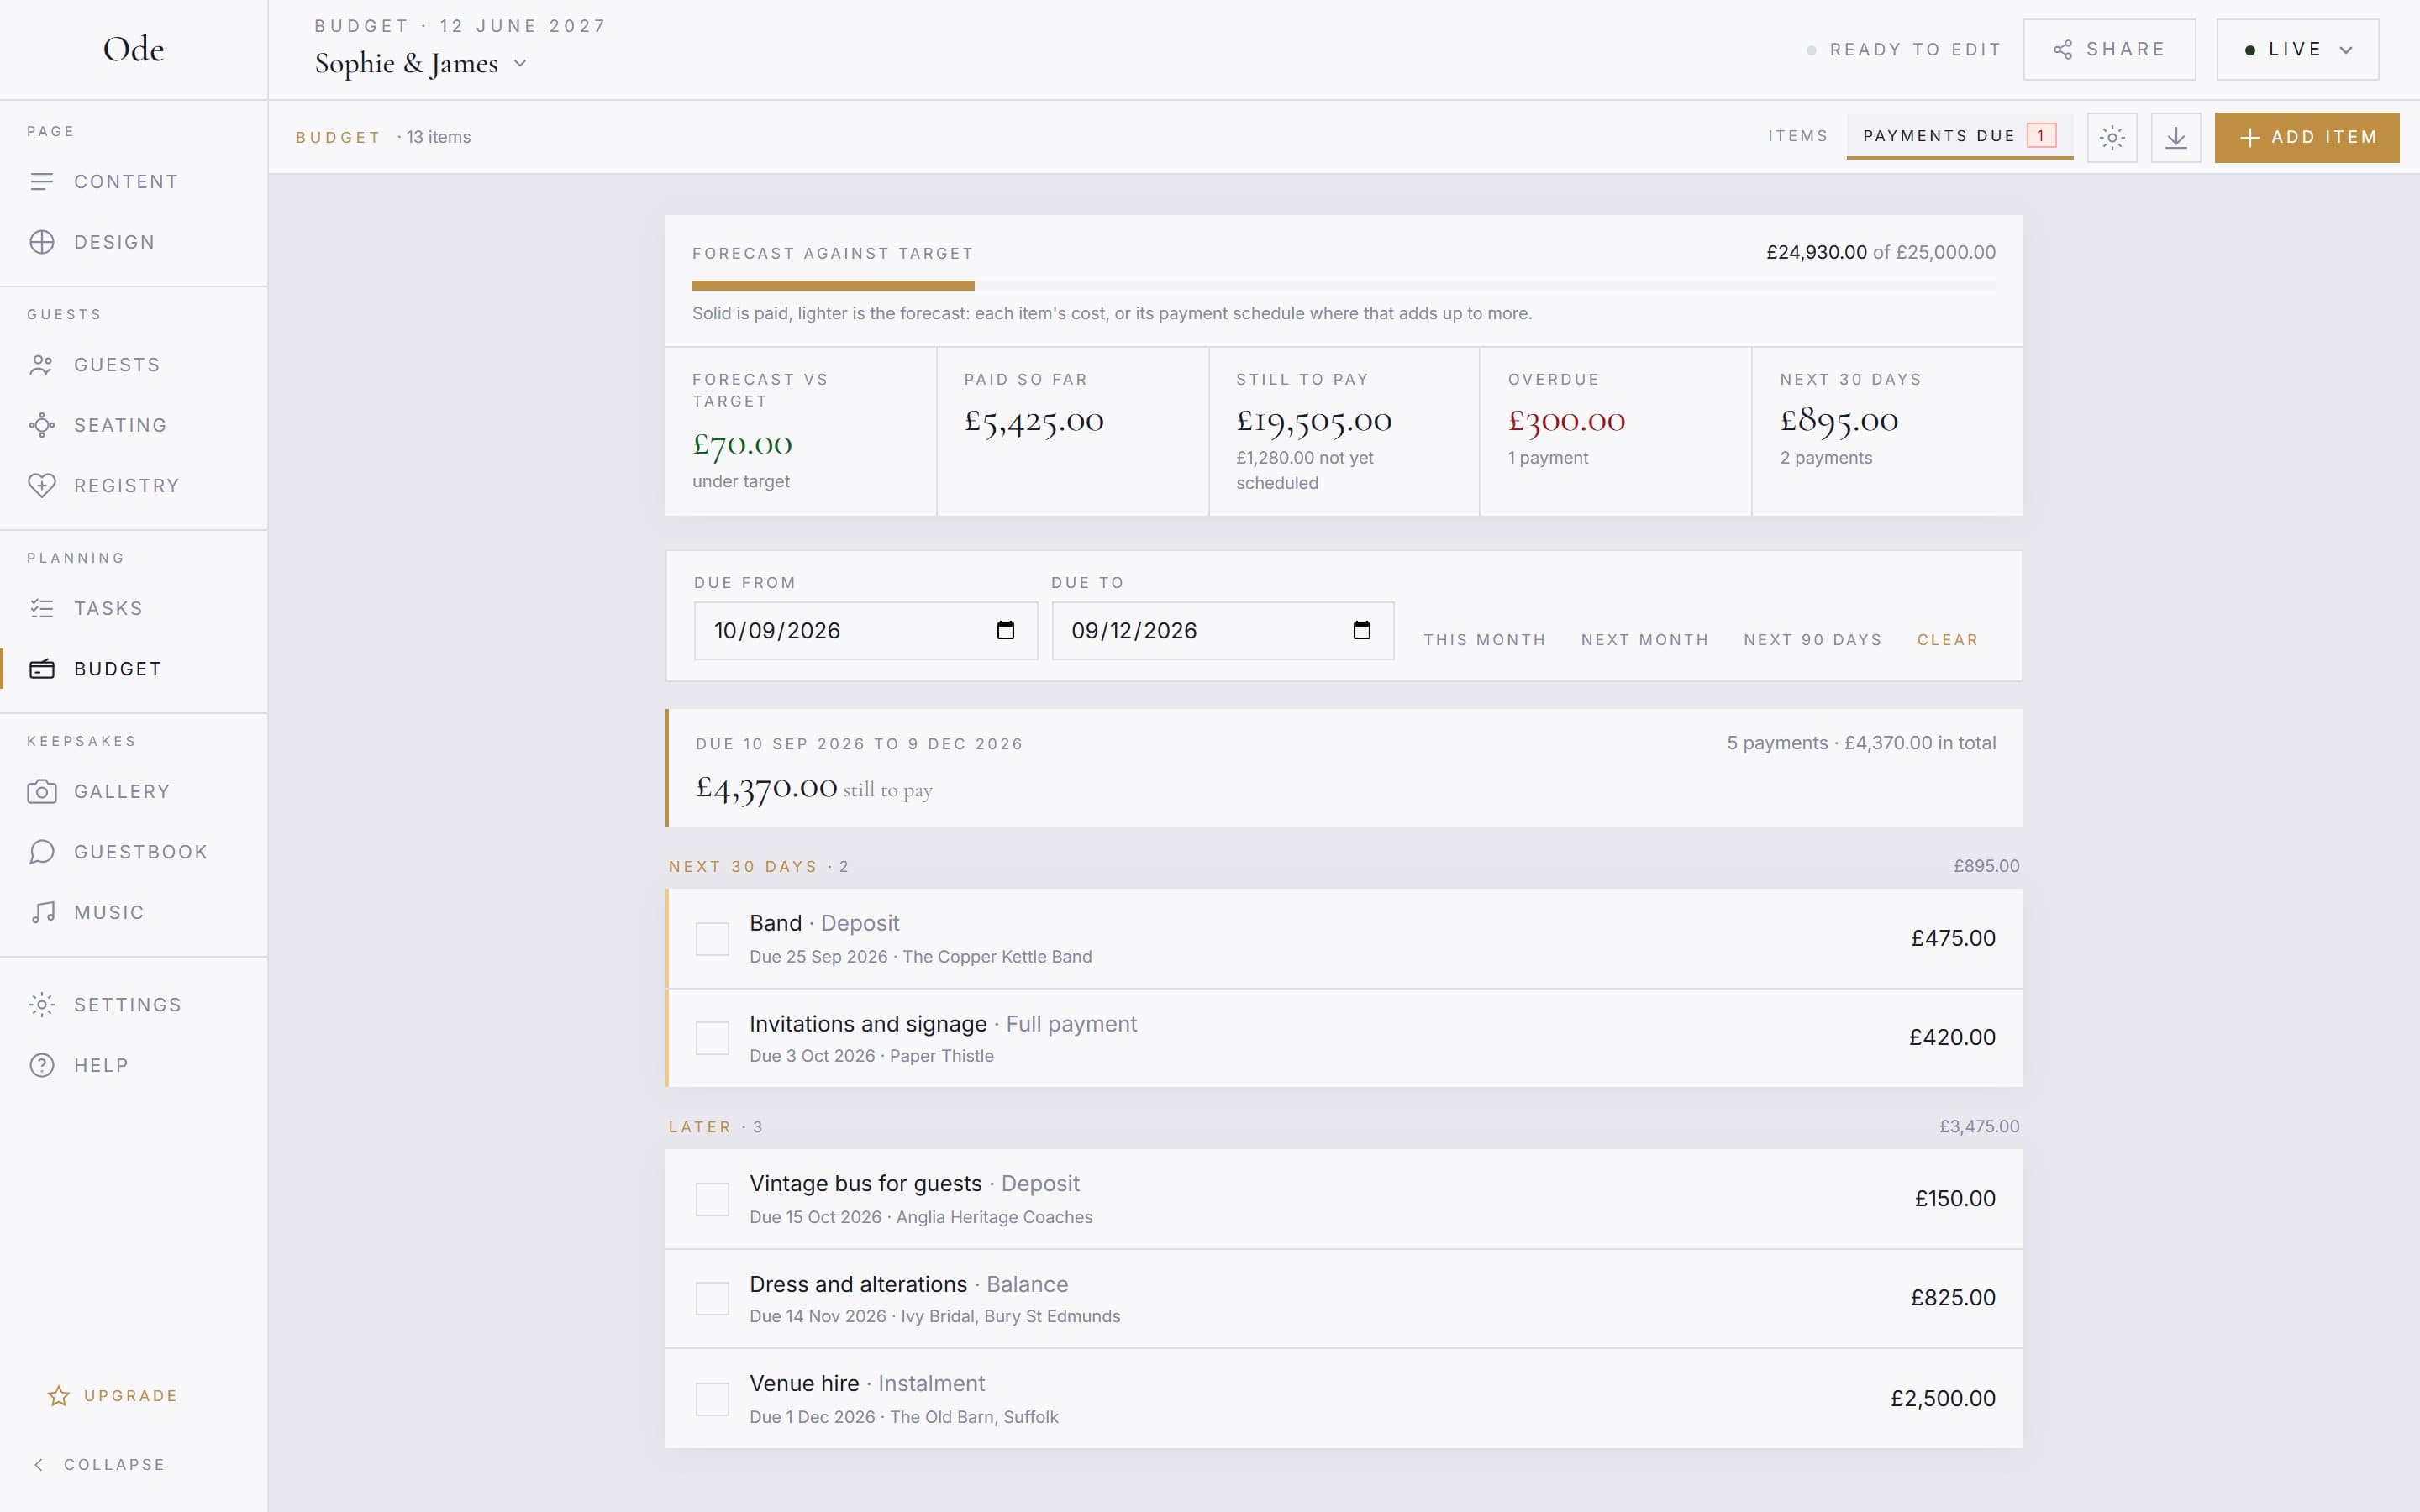Click the 'Ready to Edit' status indicator
Viewport: 2420px width, 1512px height.
coord(1904,49)
